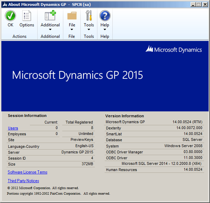This screenshot has height=203, width=210.
Task: Click the green OK checkmark icon
Action: 10,16
